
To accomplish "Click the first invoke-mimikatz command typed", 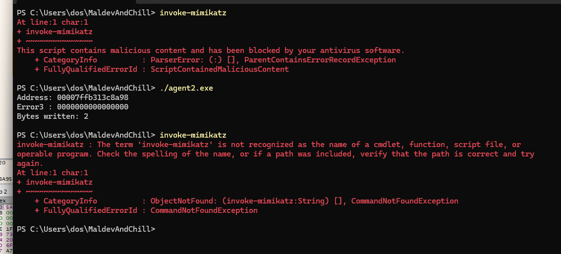I will [193, 13].
